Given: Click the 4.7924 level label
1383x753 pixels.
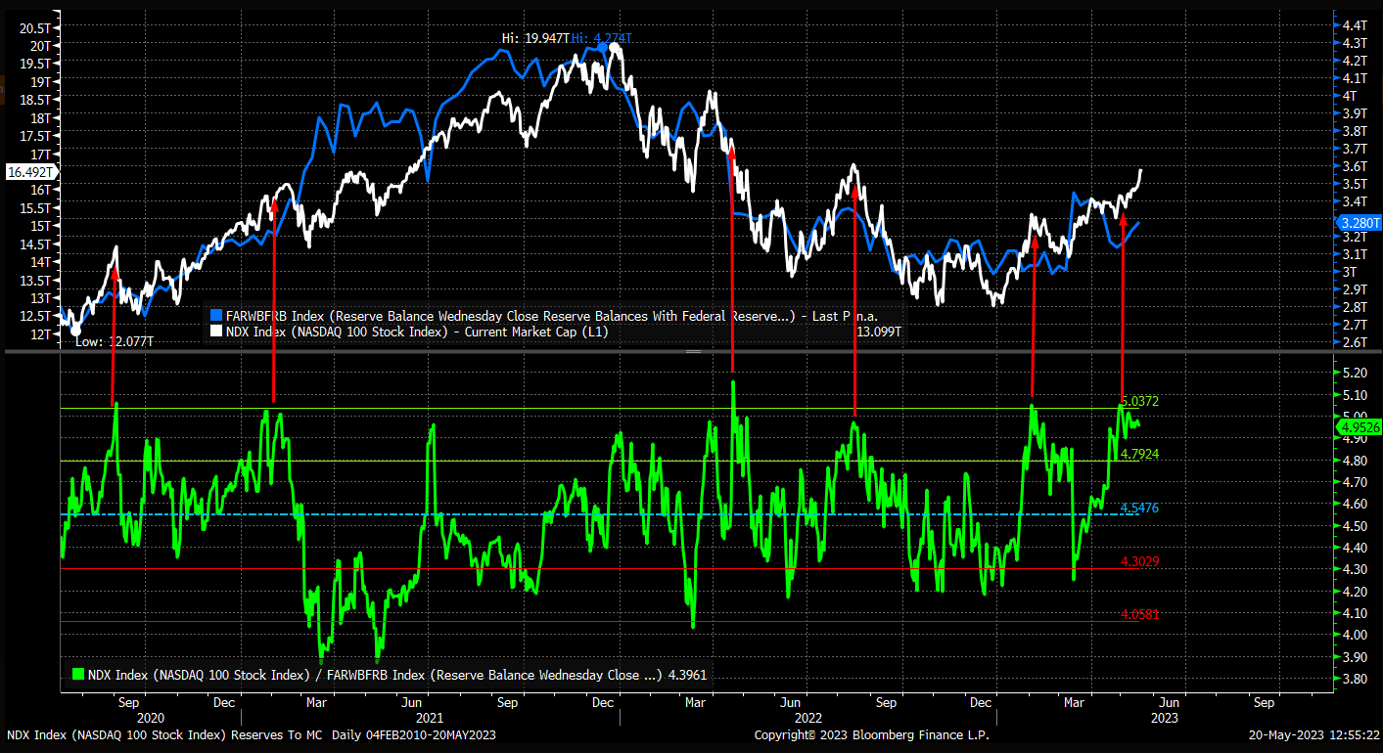Looking at the screenshot, I should point(1139,454).
